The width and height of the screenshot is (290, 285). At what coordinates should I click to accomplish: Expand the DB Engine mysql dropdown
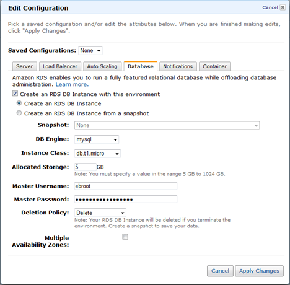(97, 139)
